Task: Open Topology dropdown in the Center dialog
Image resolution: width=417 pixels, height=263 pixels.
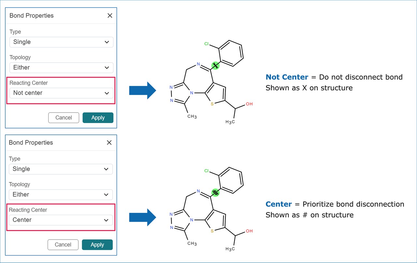Action: click(61, 195)
